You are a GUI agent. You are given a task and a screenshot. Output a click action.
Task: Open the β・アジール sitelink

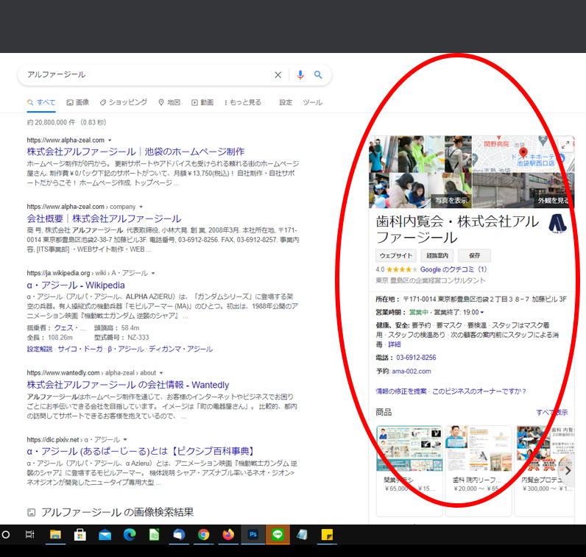coord(126,349)
